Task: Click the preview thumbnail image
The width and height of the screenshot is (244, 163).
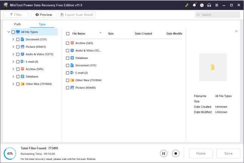Action: point(213,67)
